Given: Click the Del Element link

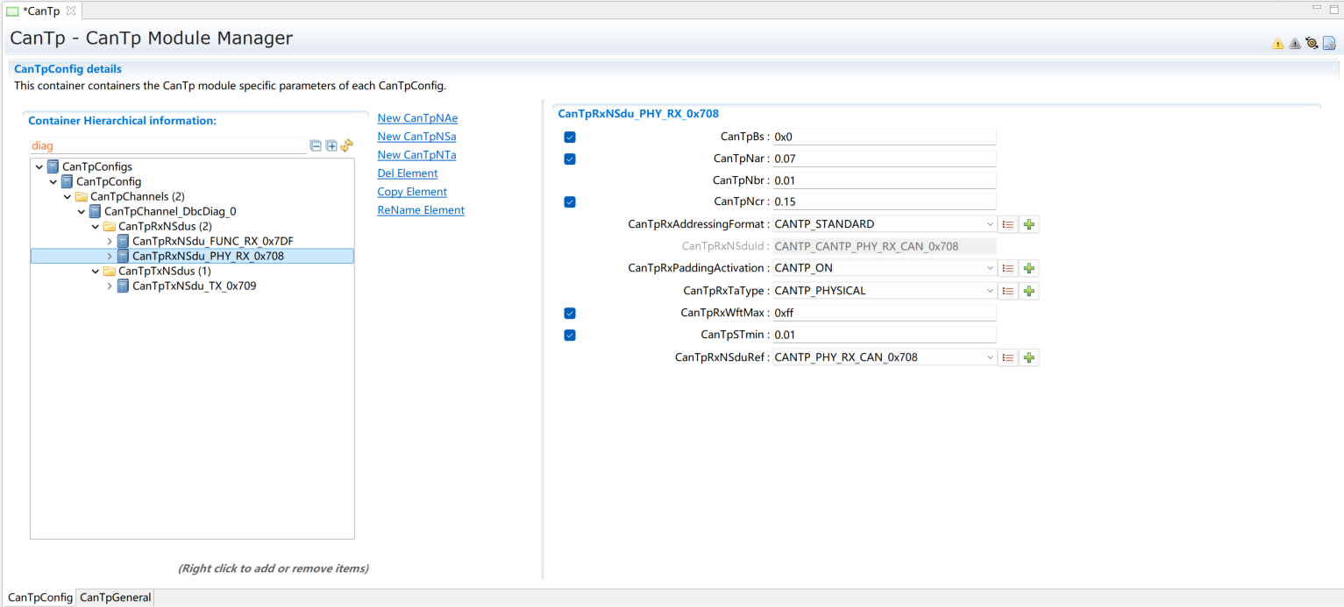Looking at the screenshot, I should (408, 173).
